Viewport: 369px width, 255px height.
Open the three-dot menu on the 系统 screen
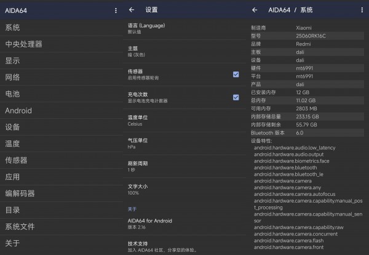click(362, 10)
